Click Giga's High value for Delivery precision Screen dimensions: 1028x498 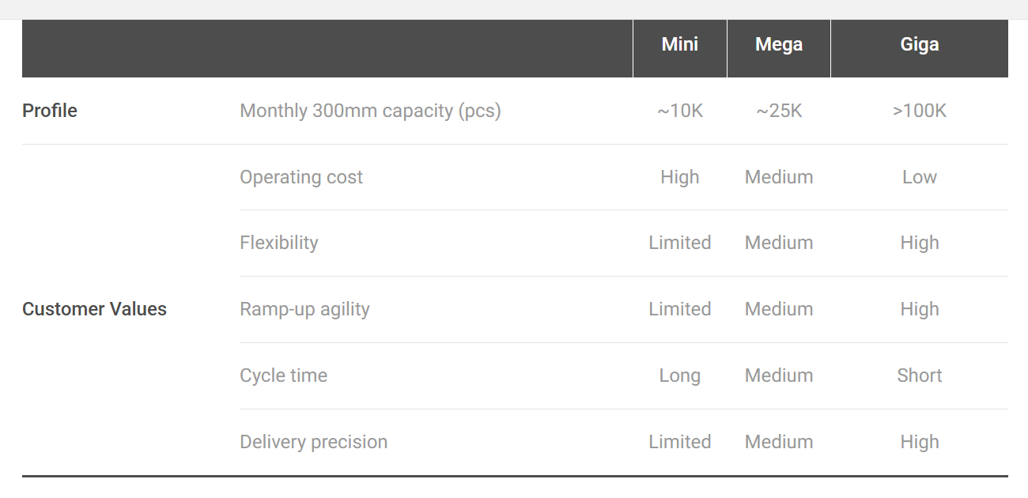[x=920, y=442]
